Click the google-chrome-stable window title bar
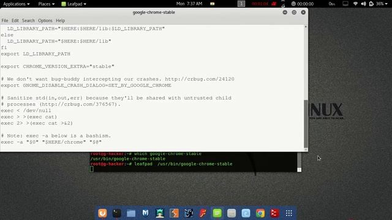 (154, 12)
